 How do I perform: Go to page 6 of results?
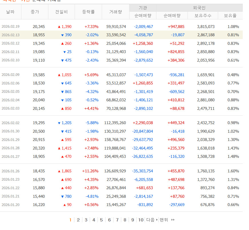coord(109,220)
